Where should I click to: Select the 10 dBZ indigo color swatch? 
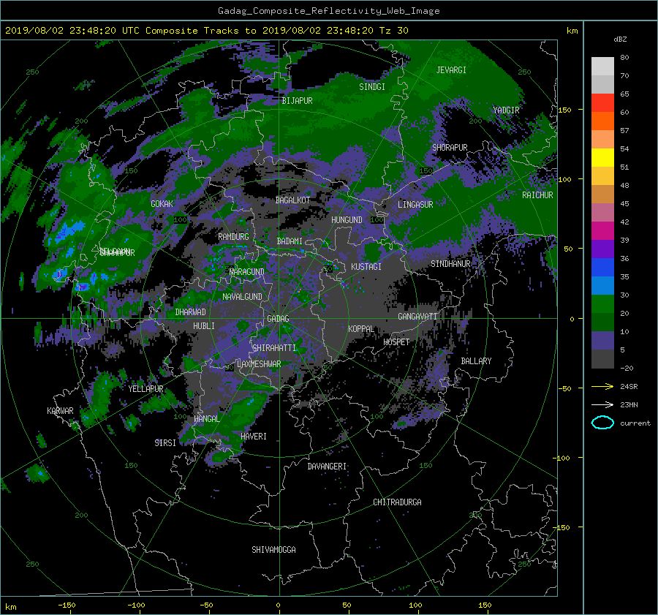(x=602, y=341)
